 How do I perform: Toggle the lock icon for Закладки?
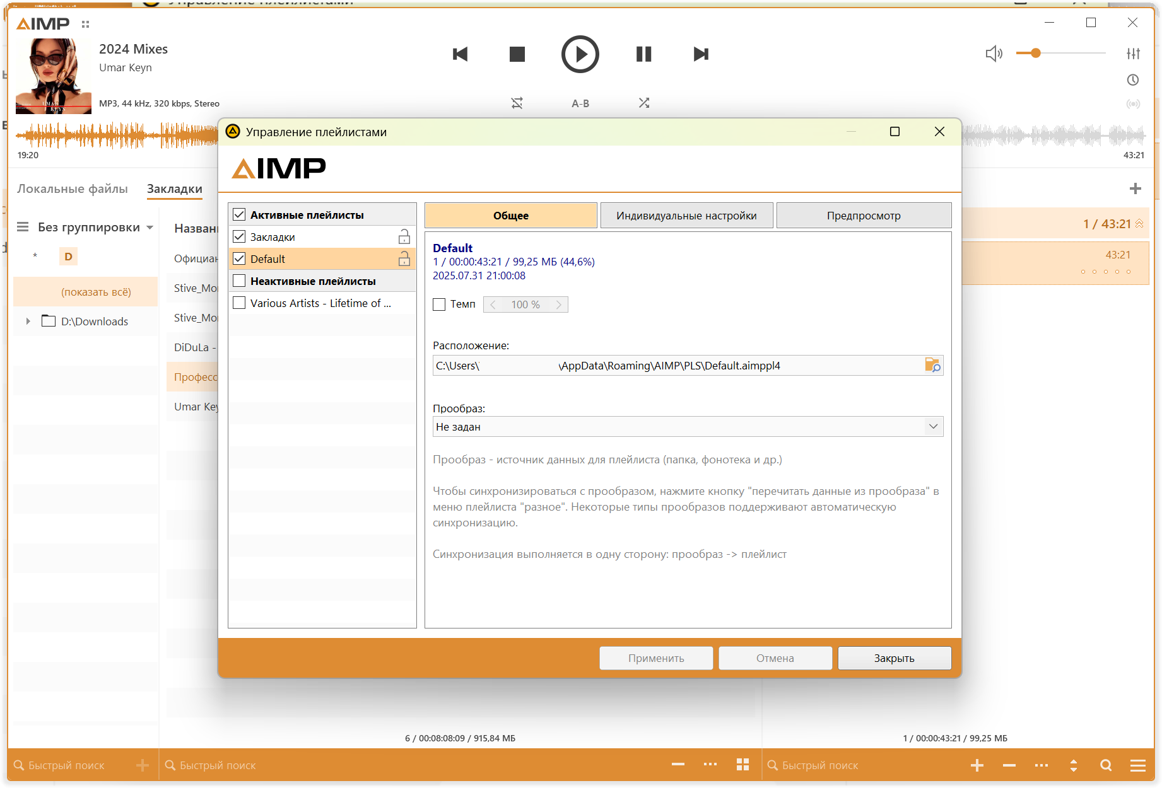(404, 237)
